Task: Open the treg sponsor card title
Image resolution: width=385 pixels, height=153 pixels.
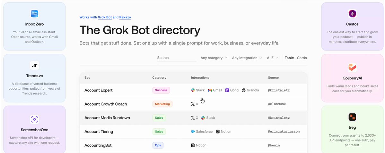Action: point(352,127)
